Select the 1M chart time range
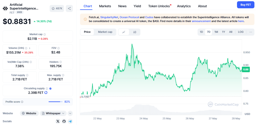256x125 pixels. click(x=216, y=32)
